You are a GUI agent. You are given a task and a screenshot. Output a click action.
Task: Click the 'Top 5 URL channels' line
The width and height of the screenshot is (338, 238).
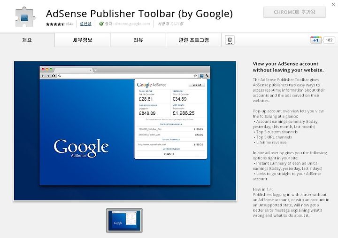click(x=274, y=137)
